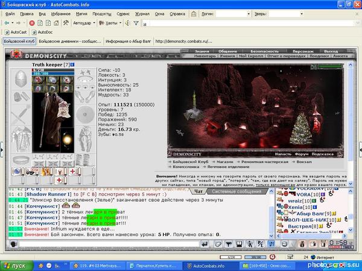Click the Home icon in toolbar

point(56,23)
